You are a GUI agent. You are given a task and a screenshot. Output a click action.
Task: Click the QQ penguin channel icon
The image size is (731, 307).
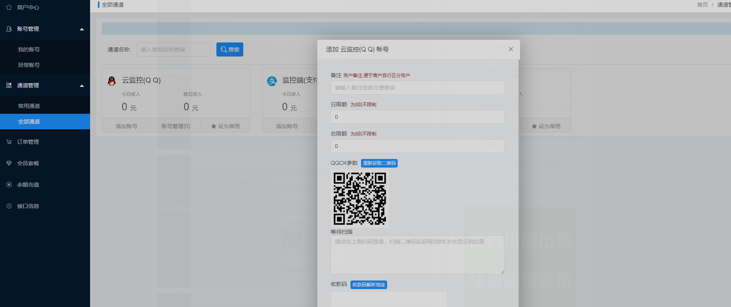coord(112,81)
